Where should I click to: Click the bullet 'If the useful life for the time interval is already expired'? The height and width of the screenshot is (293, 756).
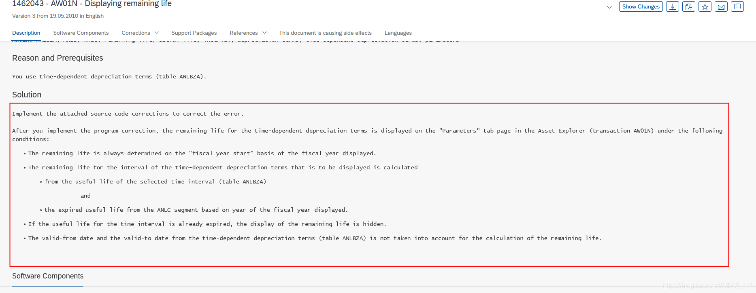pyautogui.click(x=207, y=224)
